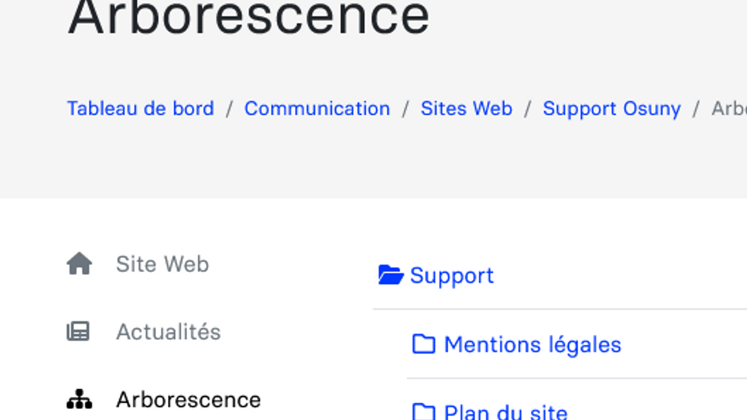Click the large Arborescence page heading

[249, 17]
